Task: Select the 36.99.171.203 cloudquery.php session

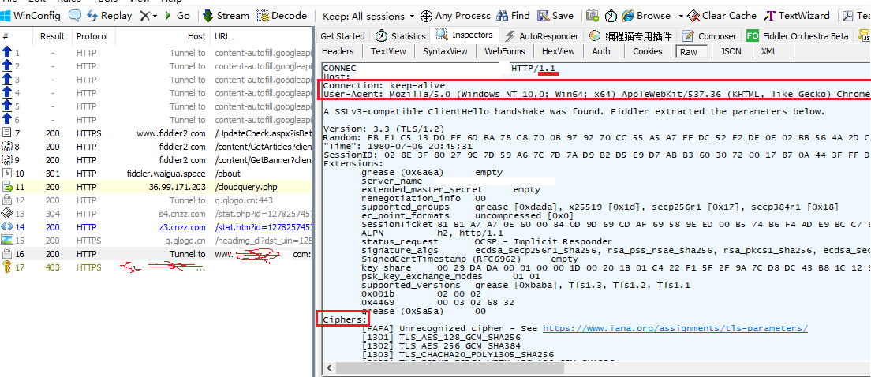Action: pos(155,187)
